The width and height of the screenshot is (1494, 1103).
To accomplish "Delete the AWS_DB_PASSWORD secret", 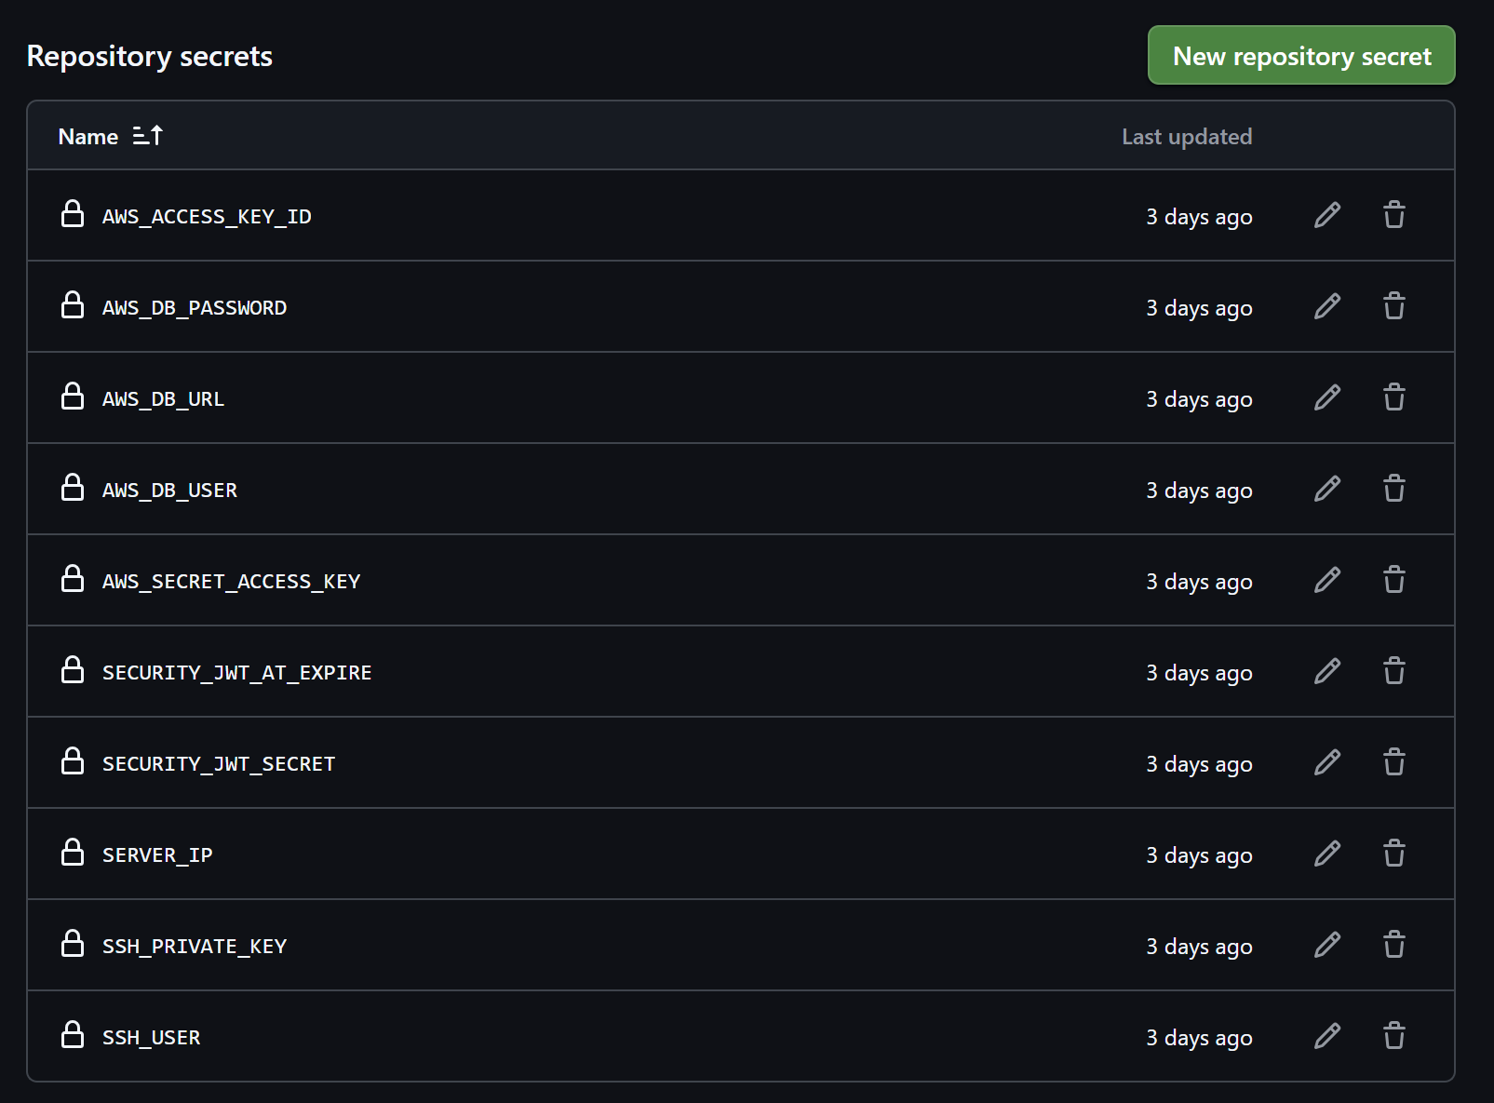I will [1393, 306].
